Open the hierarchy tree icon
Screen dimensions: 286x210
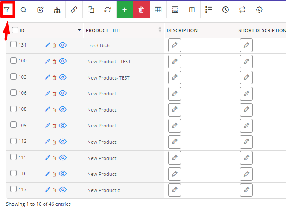57,10
